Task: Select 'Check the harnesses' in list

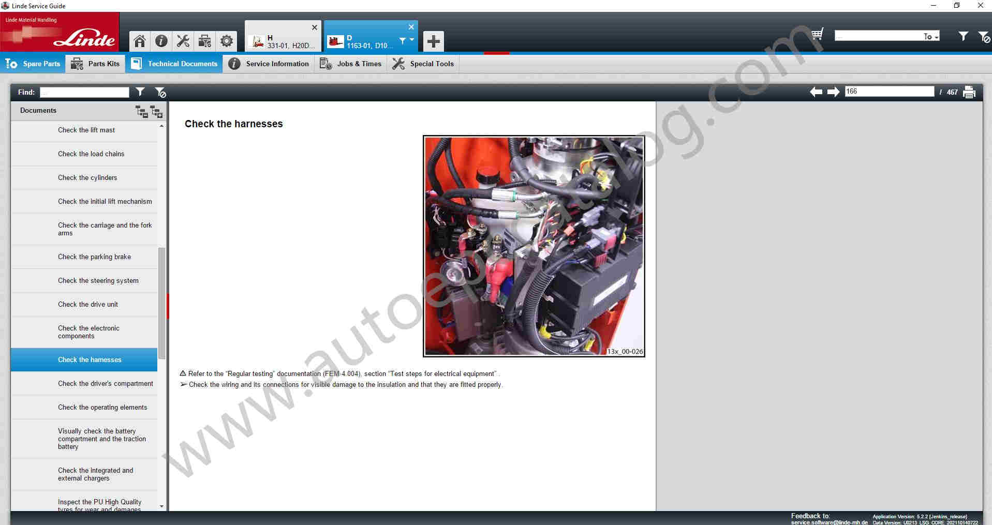Action: pyautogui.click(x=84, y=359)
